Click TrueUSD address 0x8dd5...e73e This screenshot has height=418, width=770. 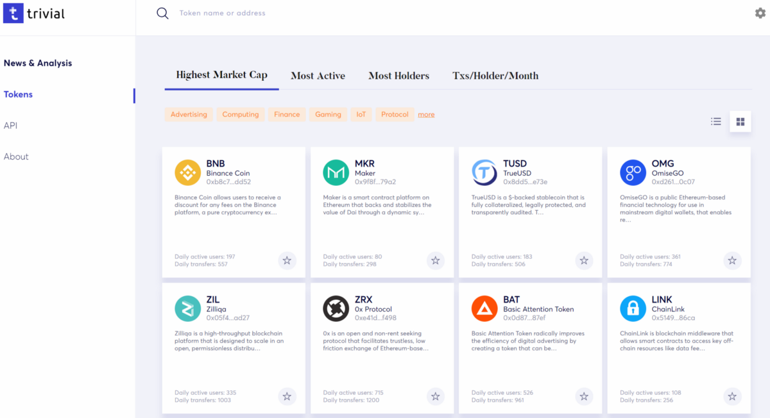pyautogui.click(x=525, y=182)
